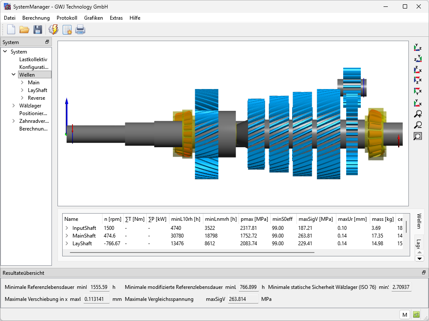Click the new file toolbar icon
This screenshot has width=429, height=321.
[x=11, y=30]
